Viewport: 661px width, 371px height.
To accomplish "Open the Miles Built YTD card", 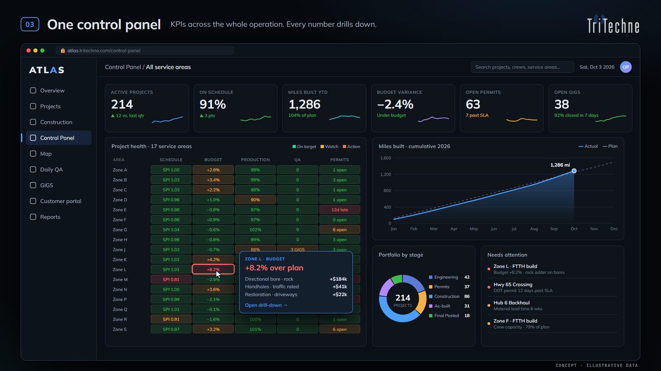I will click(x=324, y=108).
